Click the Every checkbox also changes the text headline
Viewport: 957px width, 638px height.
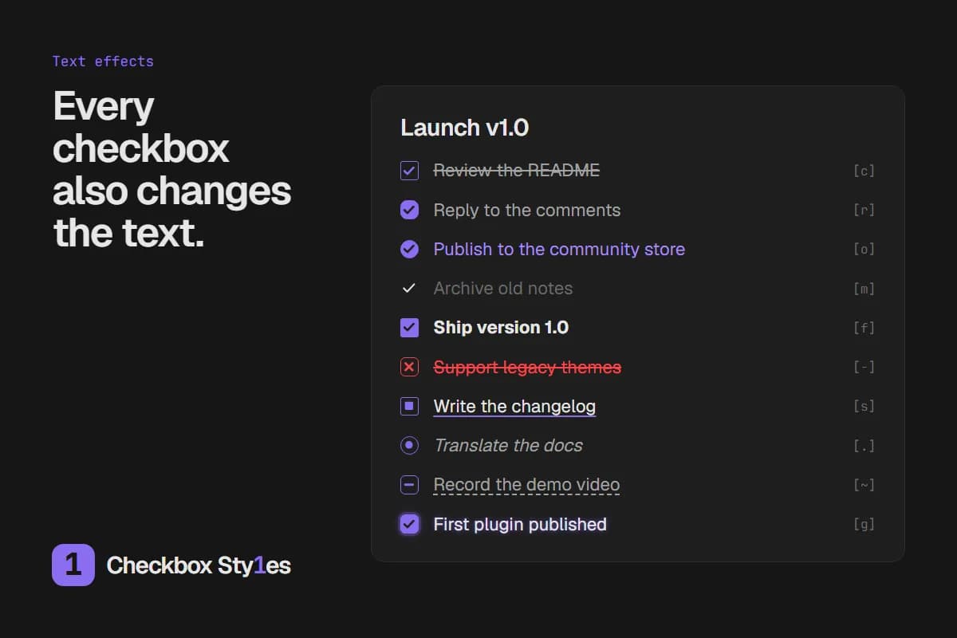click(x=172, y=169)
